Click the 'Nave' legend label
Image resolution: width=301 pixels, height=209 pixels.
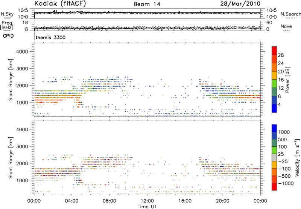pyautogui.click(x=286, y=26)
